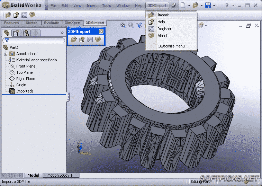The width and height of the screenshot is (262, 186).
Task: Click the About icon in top-left toolbar
Action: tap(32, 15)
